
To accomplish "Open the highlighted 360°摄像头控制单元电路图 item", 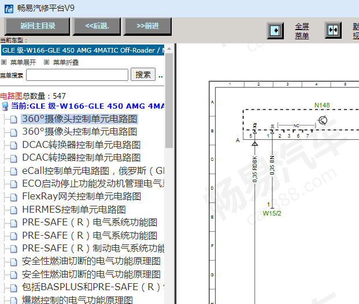I will click(x=79, y=119).
